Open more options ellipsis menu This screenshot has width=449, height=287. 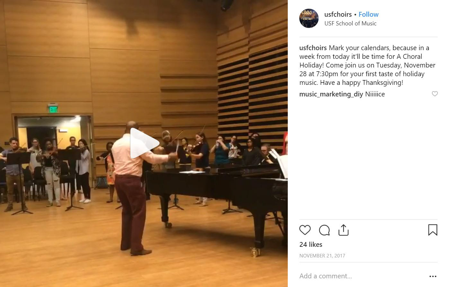tap(433, 276)
